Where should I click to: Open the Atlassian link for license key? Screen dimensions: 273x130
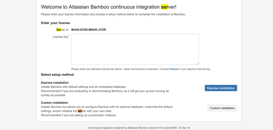click(x=174, y=69)
